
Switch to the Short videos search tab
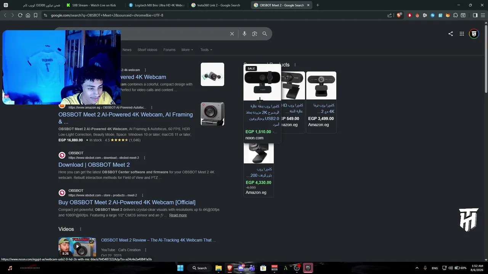point(147,50)
